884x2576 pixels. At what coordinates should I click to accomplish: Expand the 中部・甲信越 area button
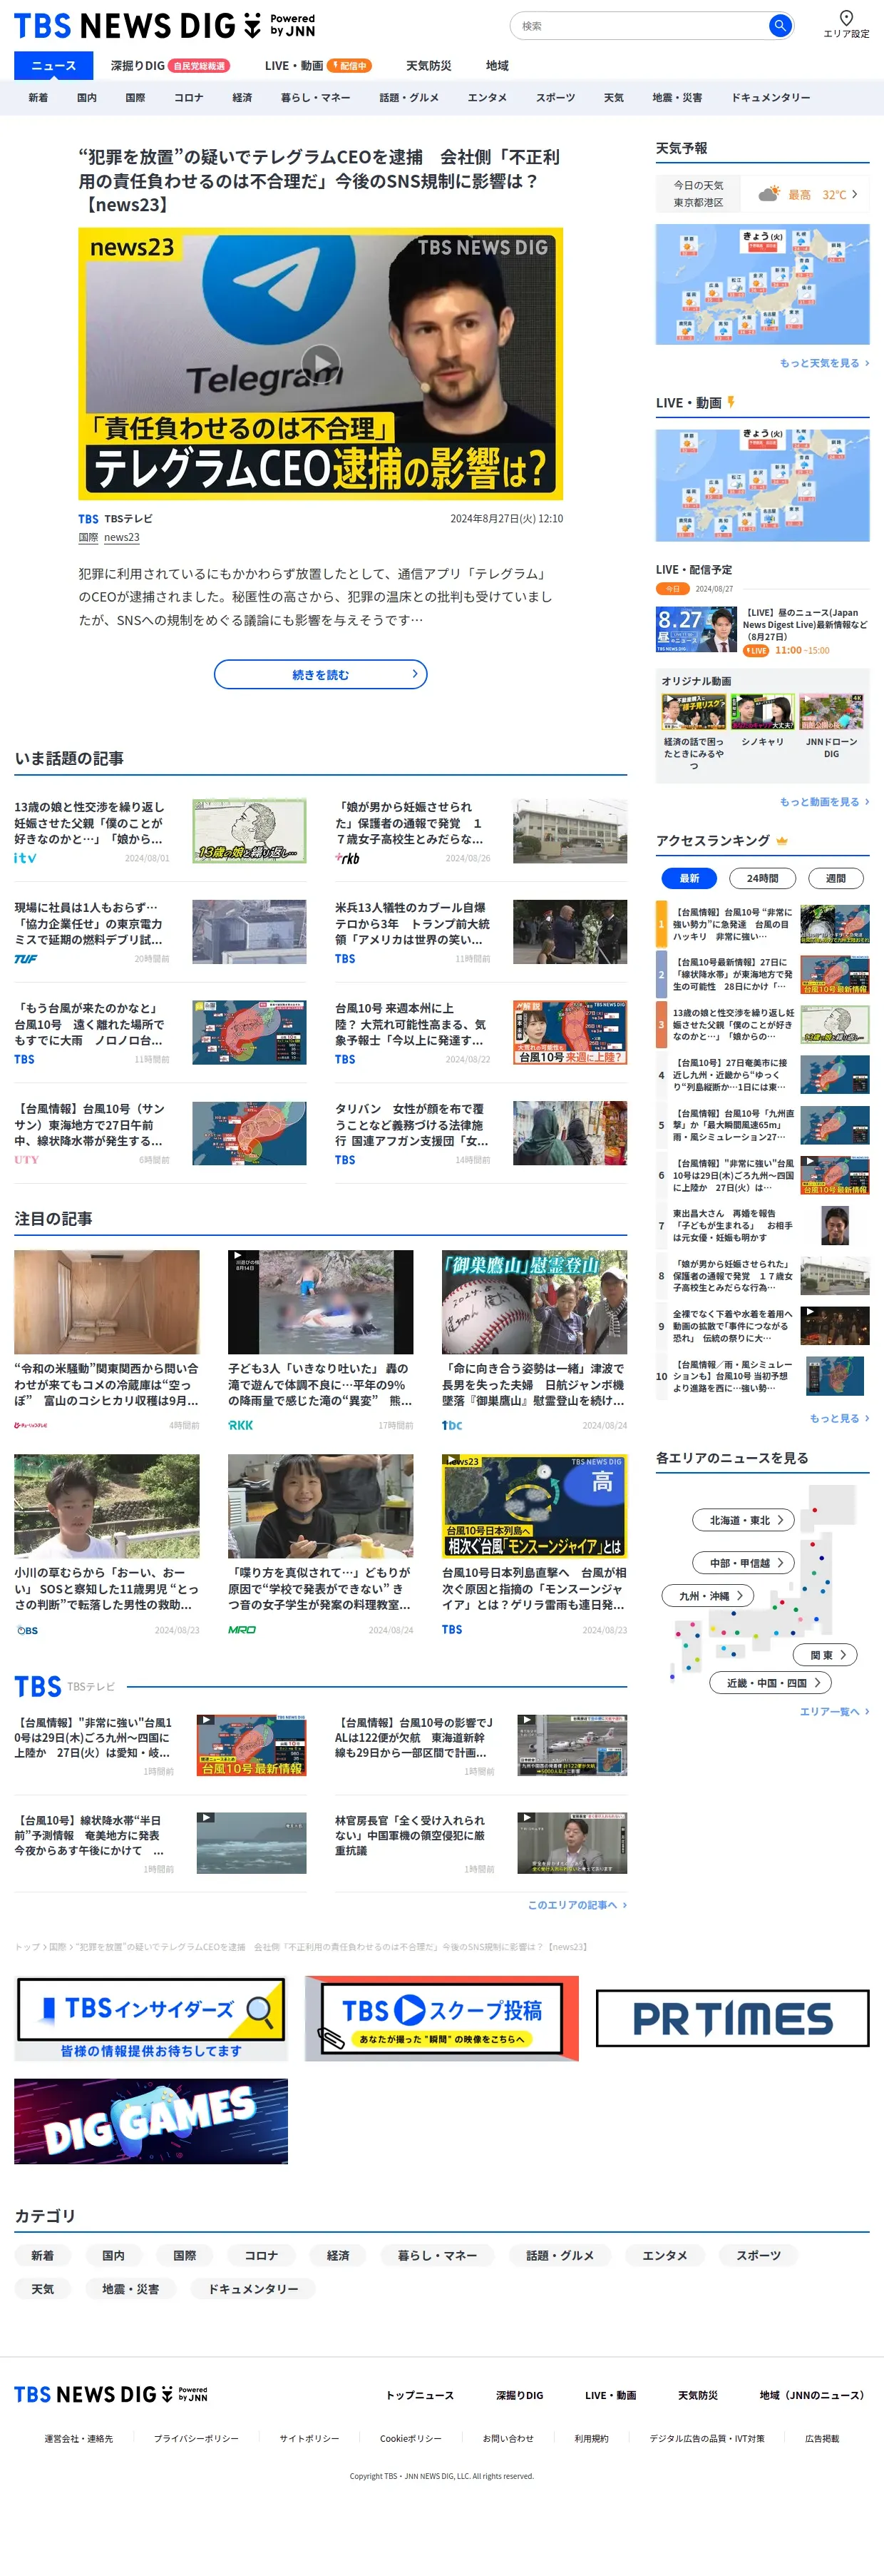[743, 1562]
